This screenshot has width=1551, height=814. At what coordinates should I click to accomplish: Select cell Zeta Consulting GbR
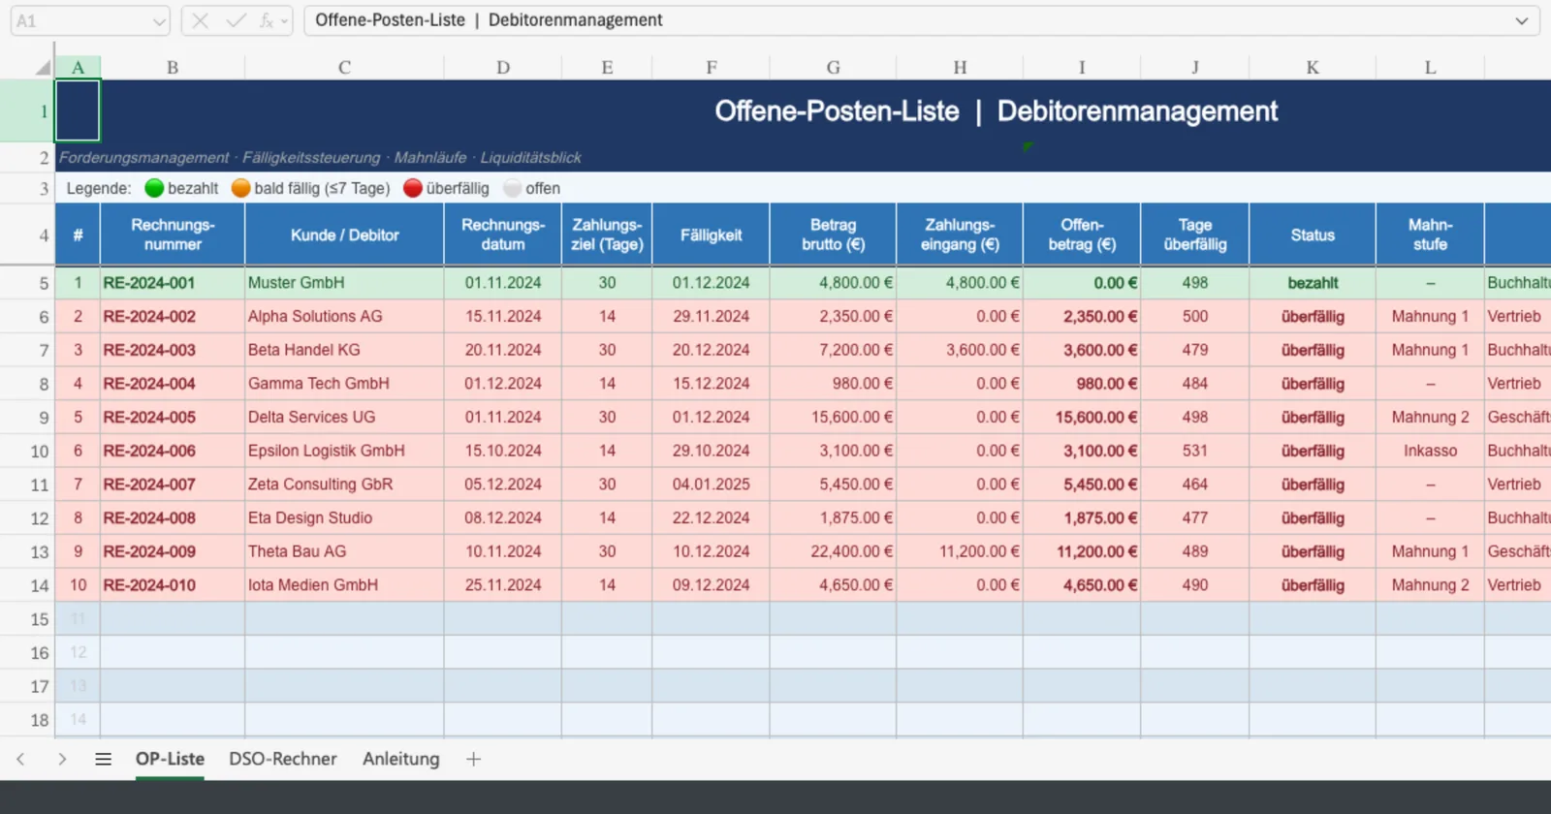coord(344,485)
